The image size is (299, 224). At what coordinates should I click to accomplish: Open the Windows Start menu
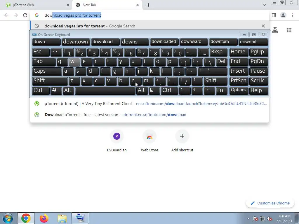click(8, 218)
